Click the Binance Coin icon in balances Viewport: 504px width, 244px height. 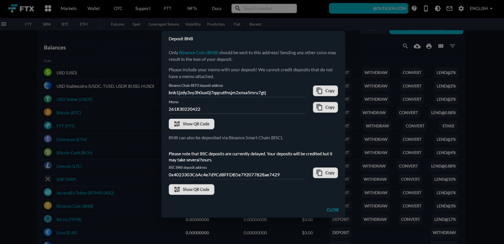pyautogui.click(x=48, y=206)
